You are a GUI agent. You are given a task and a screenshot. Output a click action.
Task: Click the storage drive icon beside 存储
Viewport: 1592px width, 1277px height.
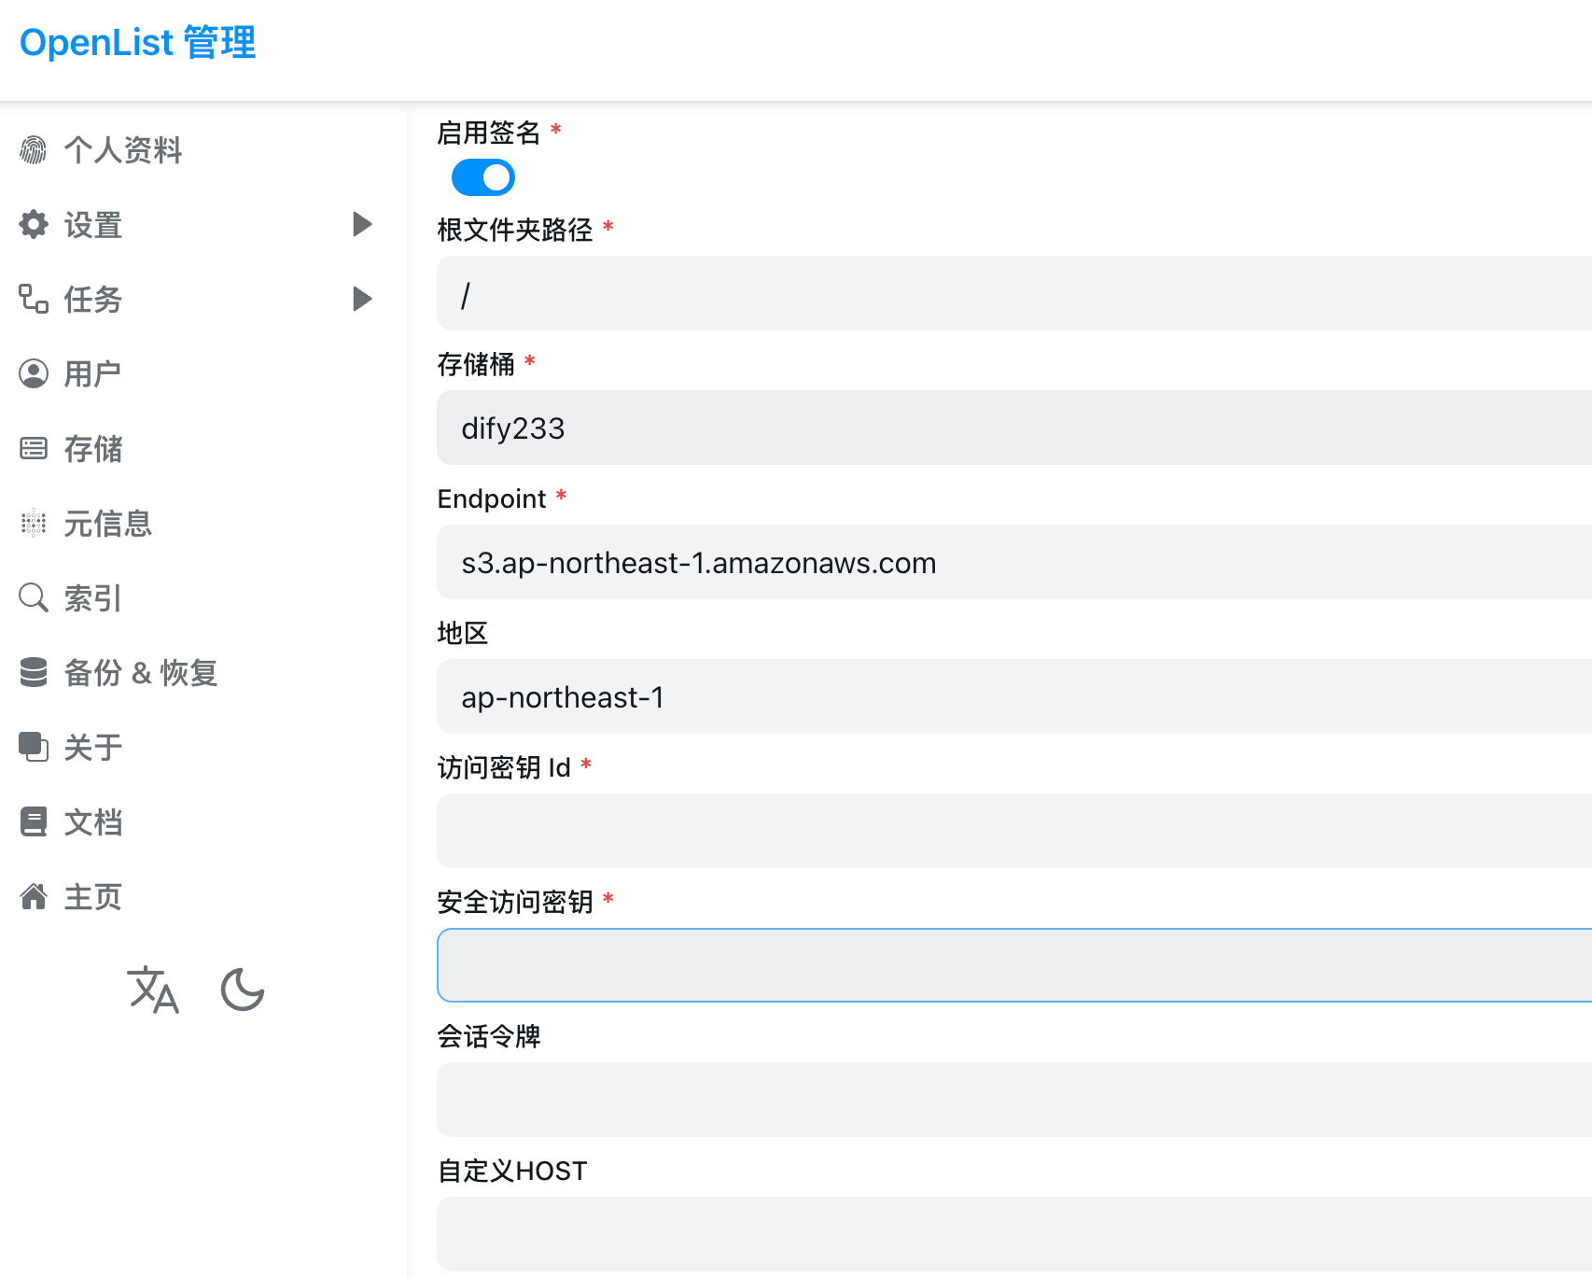point(34,448)
